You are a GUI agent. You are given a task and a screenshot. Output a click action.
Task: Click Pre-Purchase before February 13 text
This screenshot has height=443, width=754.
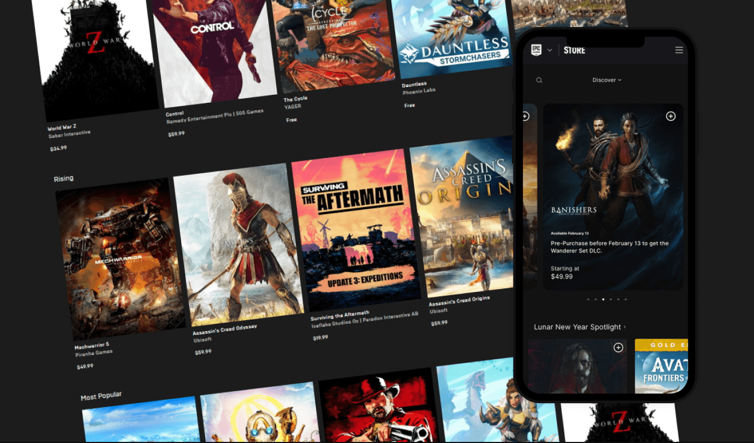(x=610, y=247)
